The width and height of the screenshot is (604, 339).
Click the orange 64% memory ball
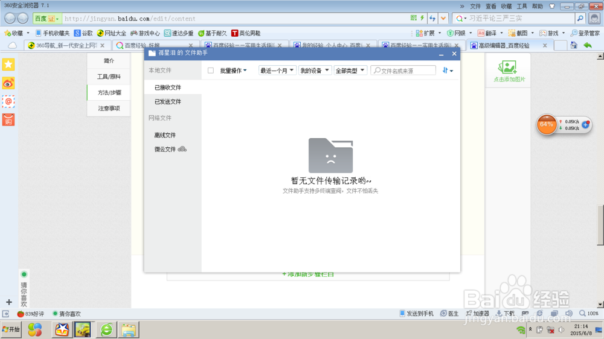tap(546, 125)
